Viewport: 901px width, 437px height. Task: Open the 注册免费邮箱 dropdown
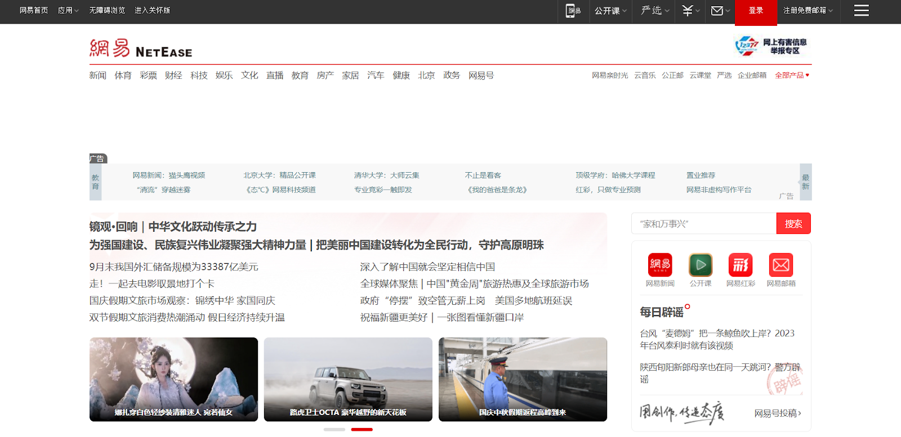pyautogui.click(x=808, y=11)
